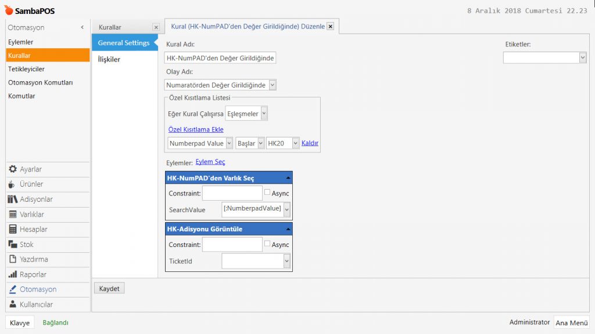The width and height of the screenshot is (595, 334).
Task: Close the rule editing tab
Action: pos(330,26)
